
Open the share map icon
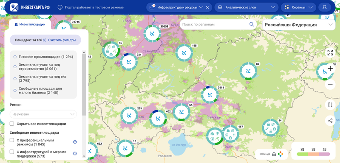coord(330,121)
